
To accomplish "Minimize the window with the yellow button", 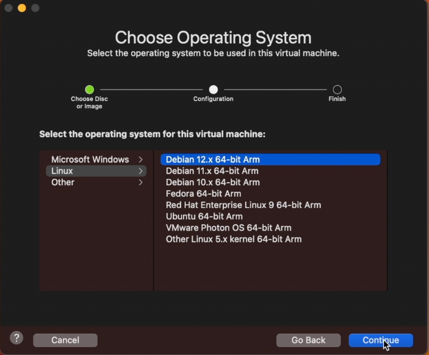I will click(x=22, y=8).
